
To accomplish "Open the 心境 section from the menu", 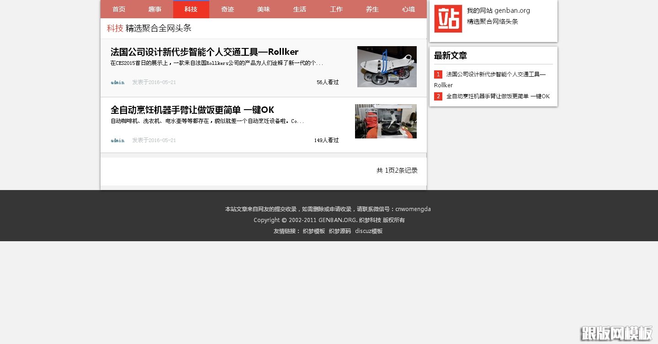I will click(408, 9).
